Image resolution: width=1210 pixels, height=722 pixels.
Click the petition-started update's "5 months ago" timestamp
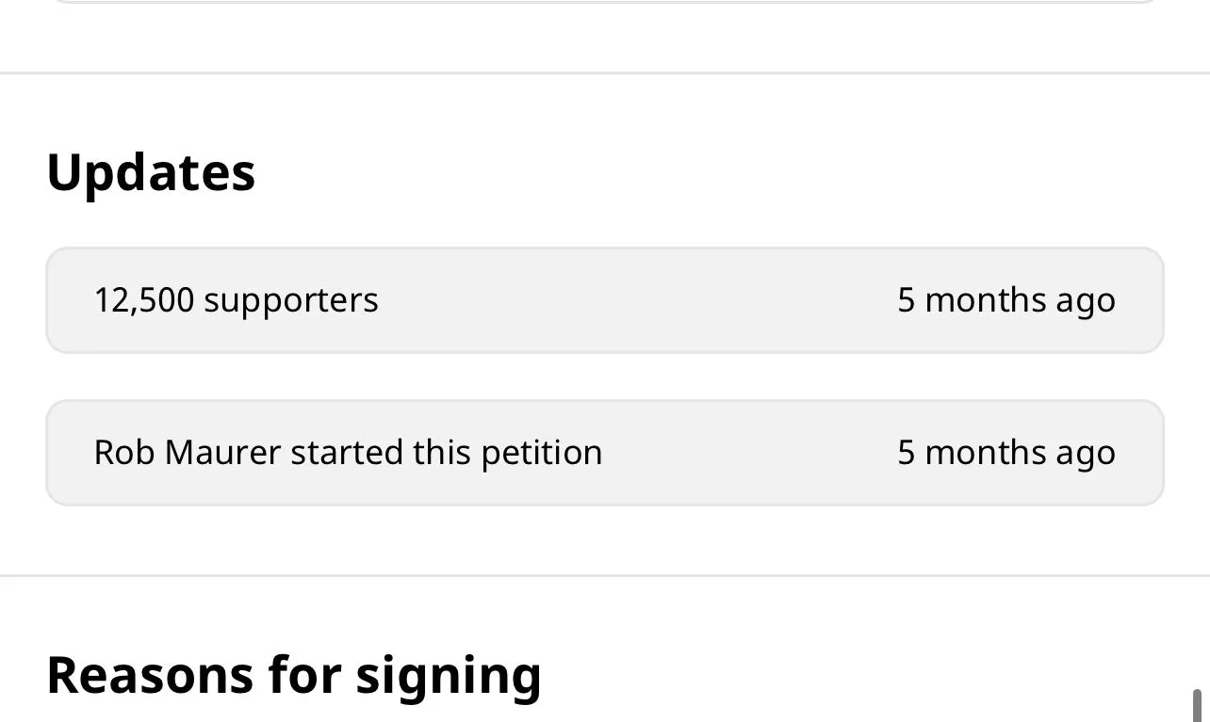[1006, 453]
